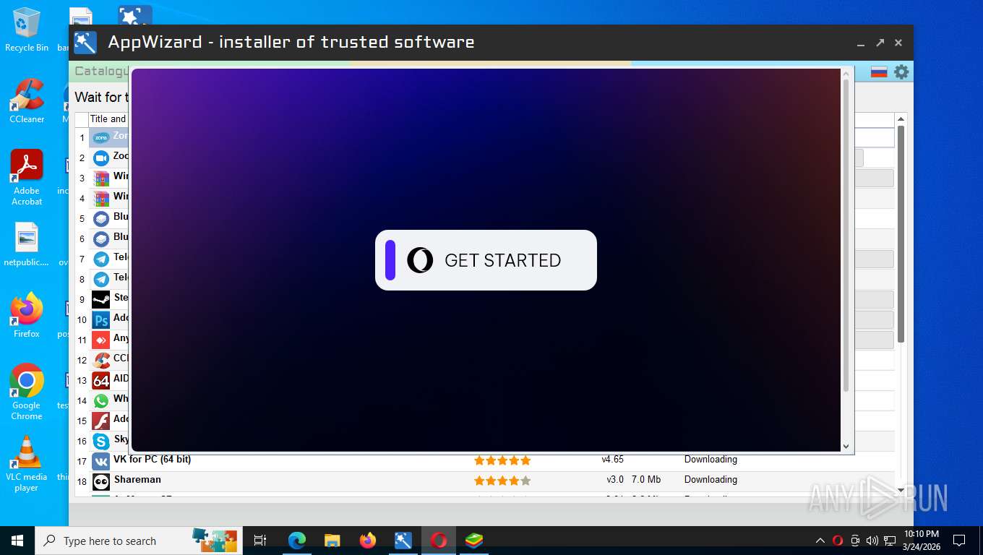The image size is (983, 555).
Task: Click the 'Title and' column header
Action: tap(108, 119)
